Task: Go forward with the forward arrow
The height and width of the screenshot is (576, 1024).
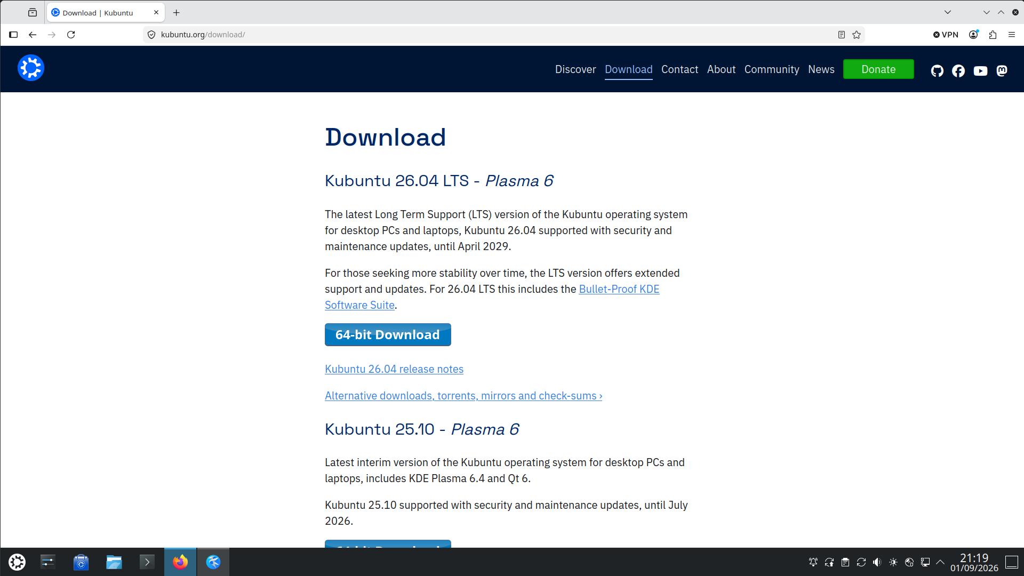Action: click(52, 35)
